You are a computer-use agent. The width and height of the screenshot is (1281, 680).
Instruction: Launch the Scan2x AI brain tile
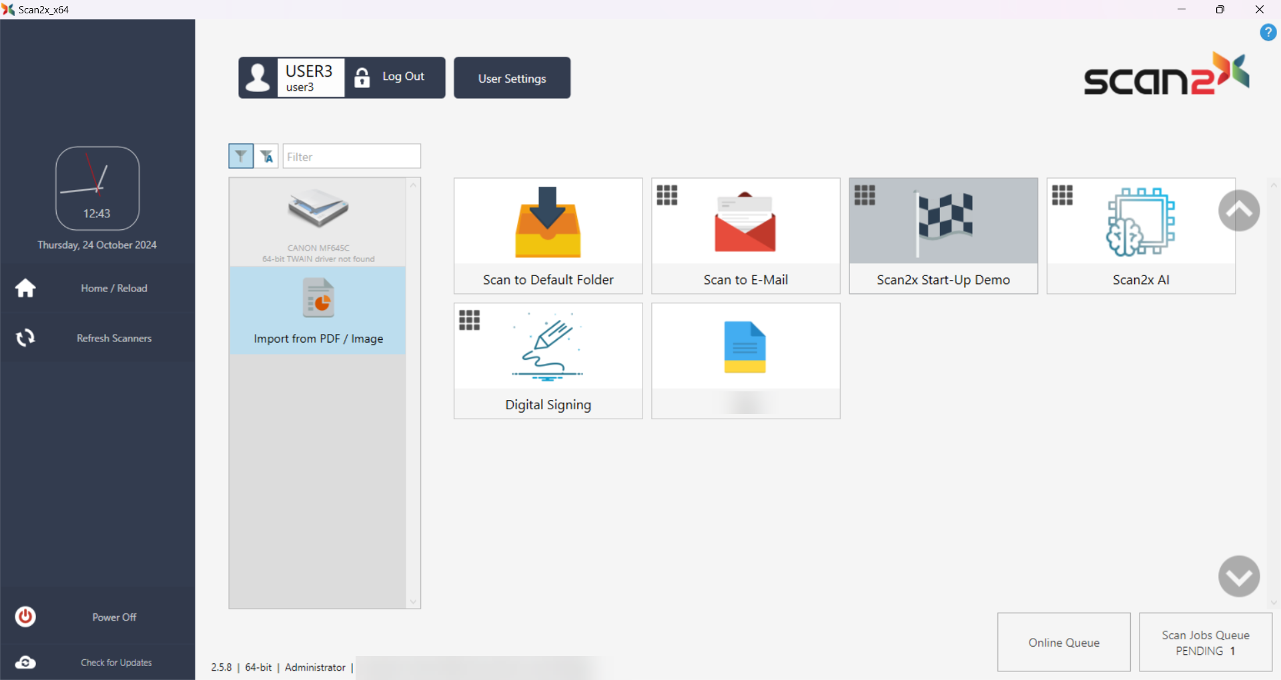[x=1140, y=235]
